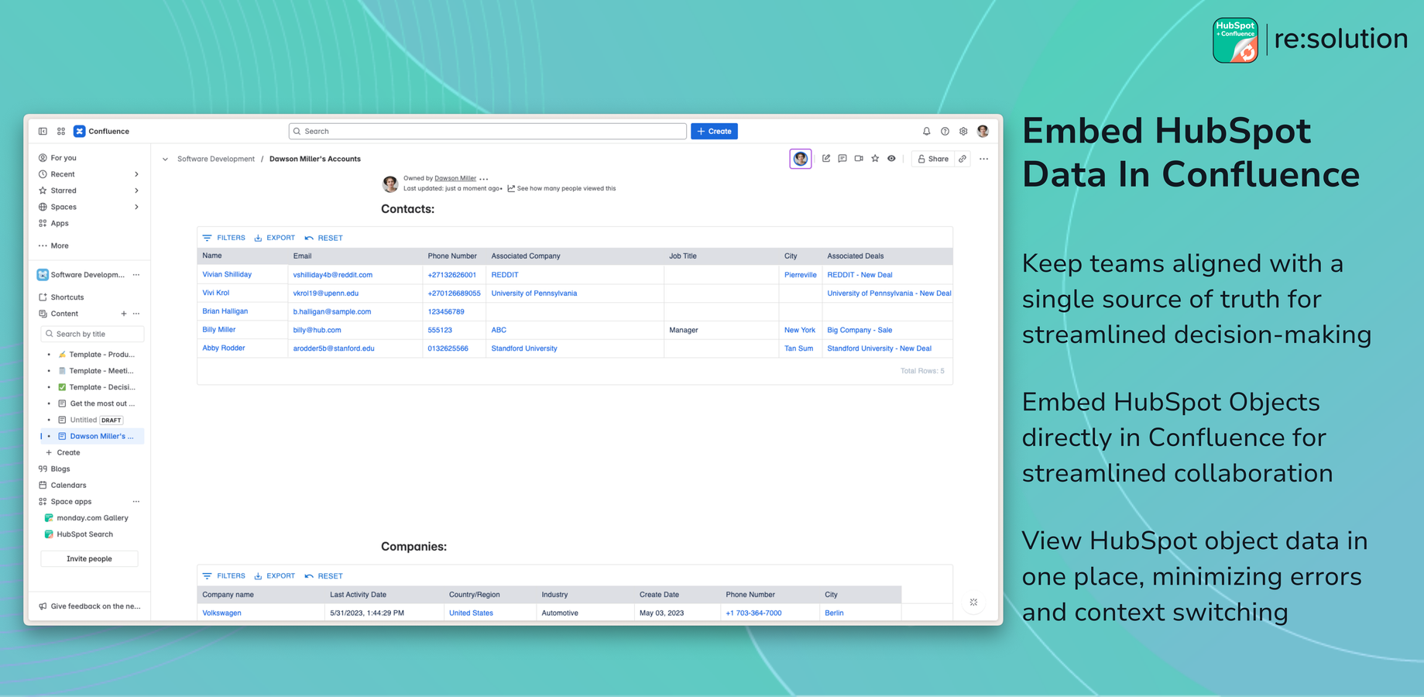Open the app switcher grid icon
The width and height of the screenshot is (1424, 697).
pos(61,132)
